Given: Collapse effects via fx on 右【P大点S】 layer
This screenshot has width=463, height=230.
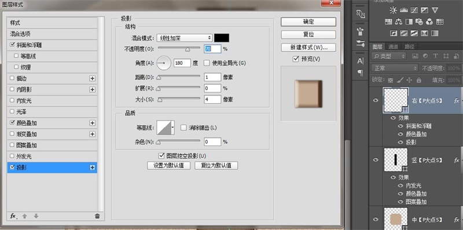Looking at the screenshot, I should click(457, 100).
